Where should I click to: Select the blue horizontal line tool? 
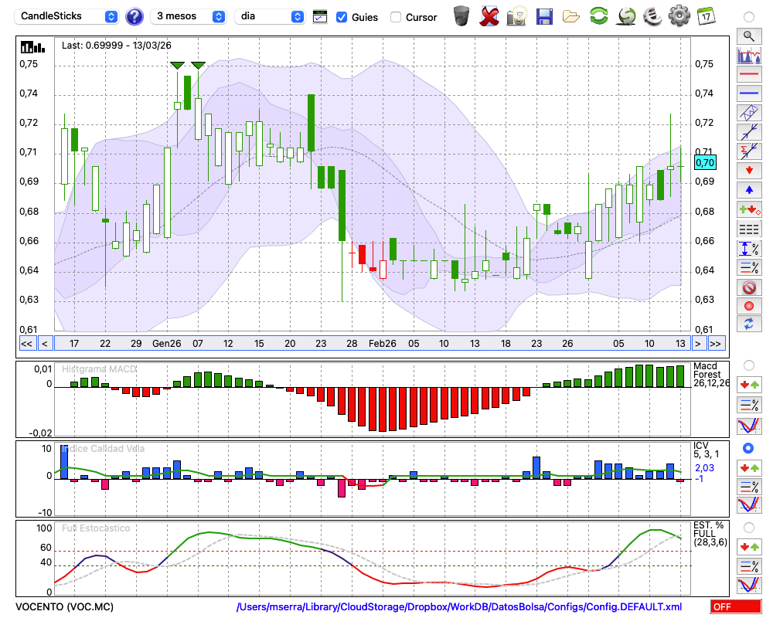[x=748, y=93]
